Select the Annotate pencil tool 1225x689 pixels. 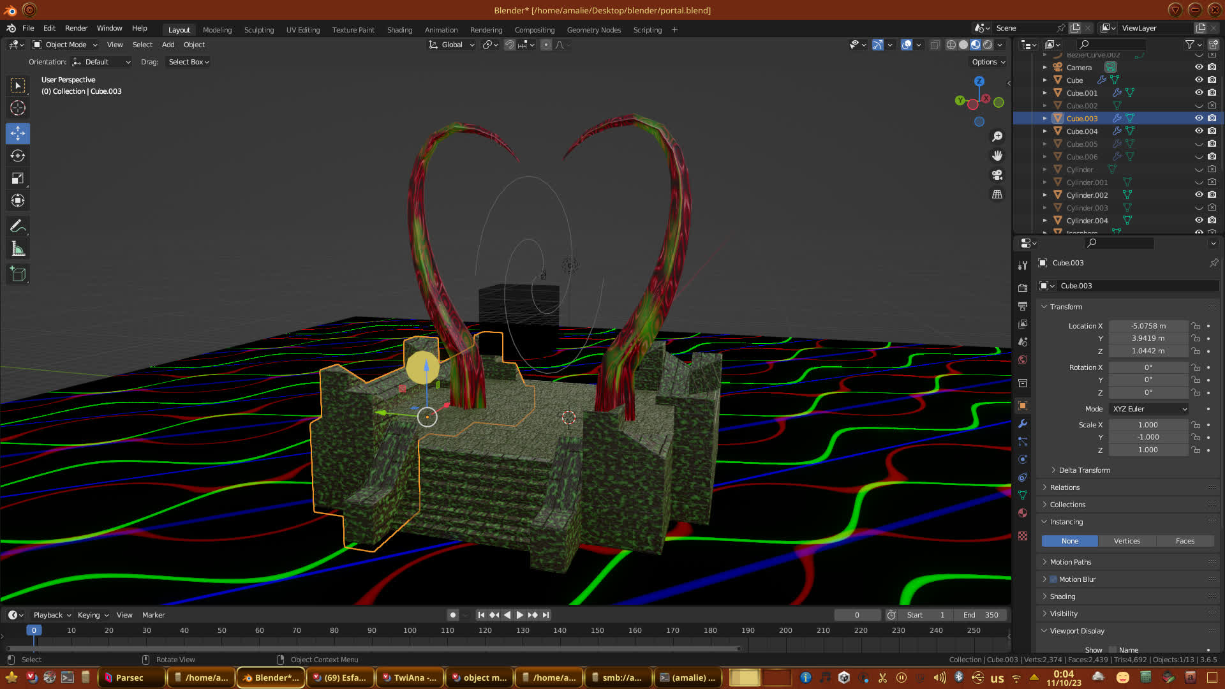18,226
